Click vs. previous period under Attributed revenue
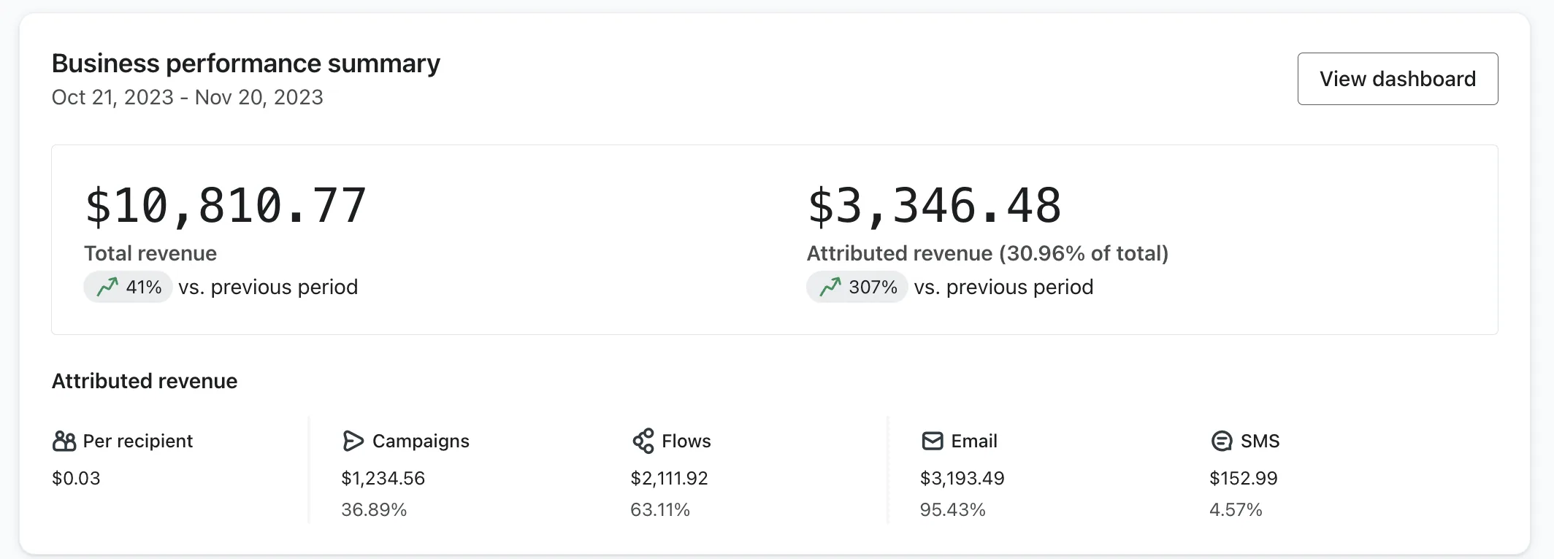 click(x=1004, y=287)
